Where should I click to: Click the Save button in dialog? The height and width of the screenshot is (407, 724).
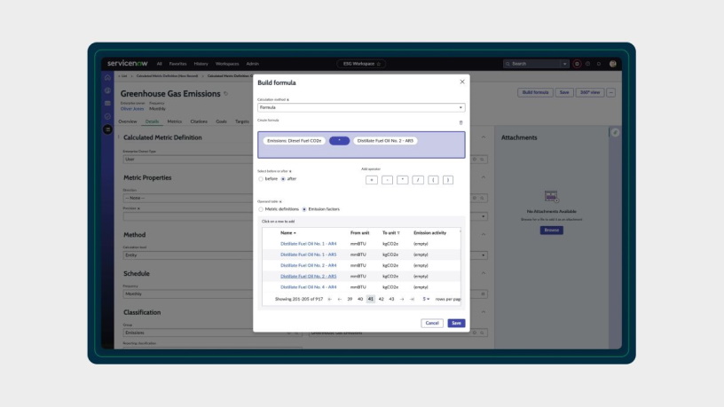456,323
